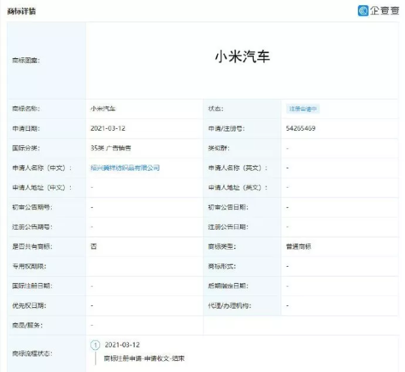405x372 pixels.
Task: Select the 商标详情 page heading
Action: (x=22, y=11)
